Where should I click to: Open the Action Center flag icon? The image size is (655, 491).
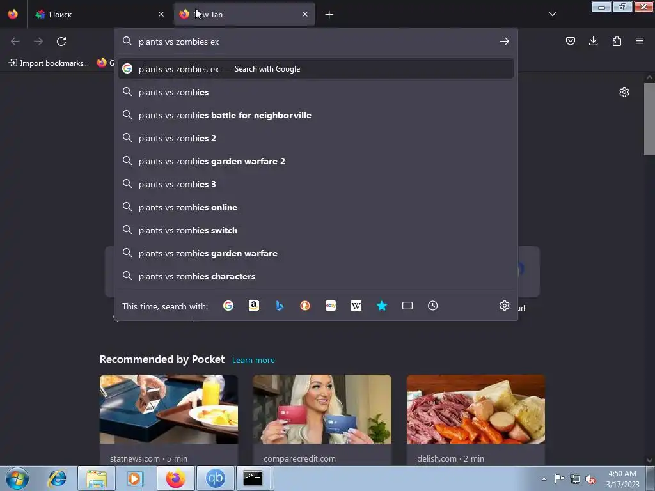coord(559,478)
